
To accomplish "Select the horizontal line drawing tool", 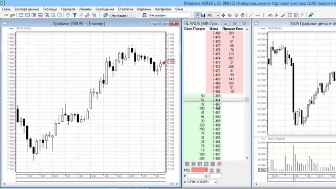I will 258,15.
